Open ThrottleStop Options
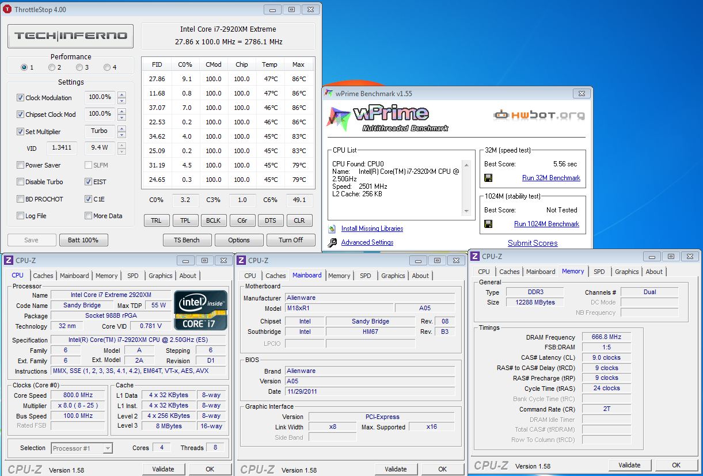The image size is (703, 476). pyautogui.click(x=239, y=240)
